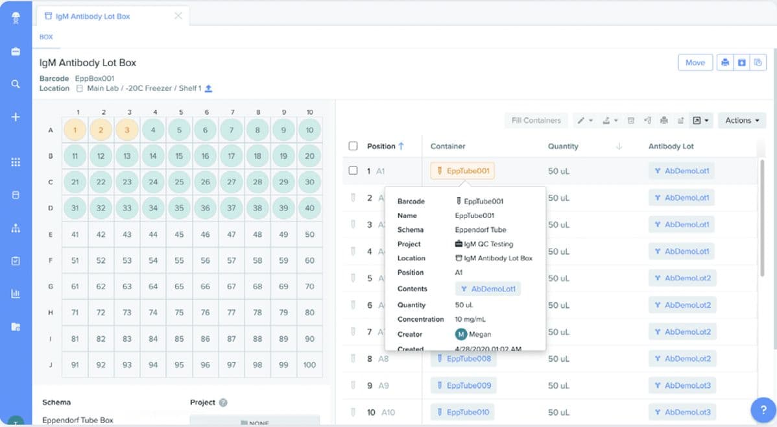
Task: Click the blue print icon beside Move
Action: [x=725, y=63]
